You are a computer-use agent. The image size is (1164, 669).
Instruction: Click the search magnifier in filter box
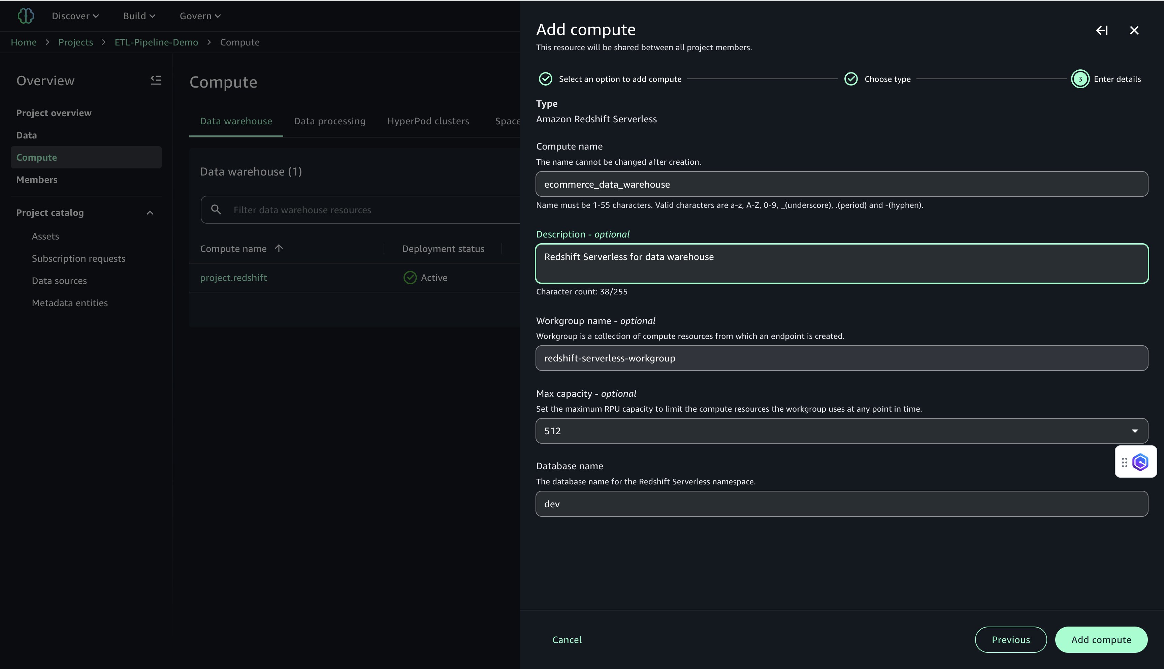click(216, 210)
